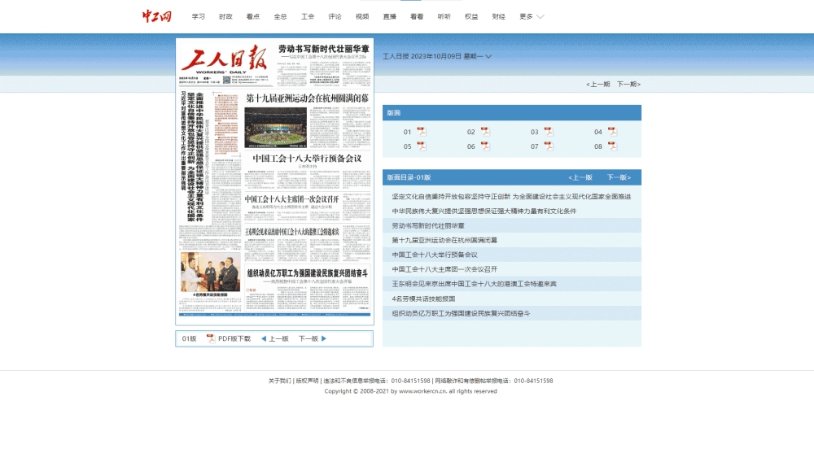814x462 pixels.
Task: Select page number 07 link
Action: point(535,146)
